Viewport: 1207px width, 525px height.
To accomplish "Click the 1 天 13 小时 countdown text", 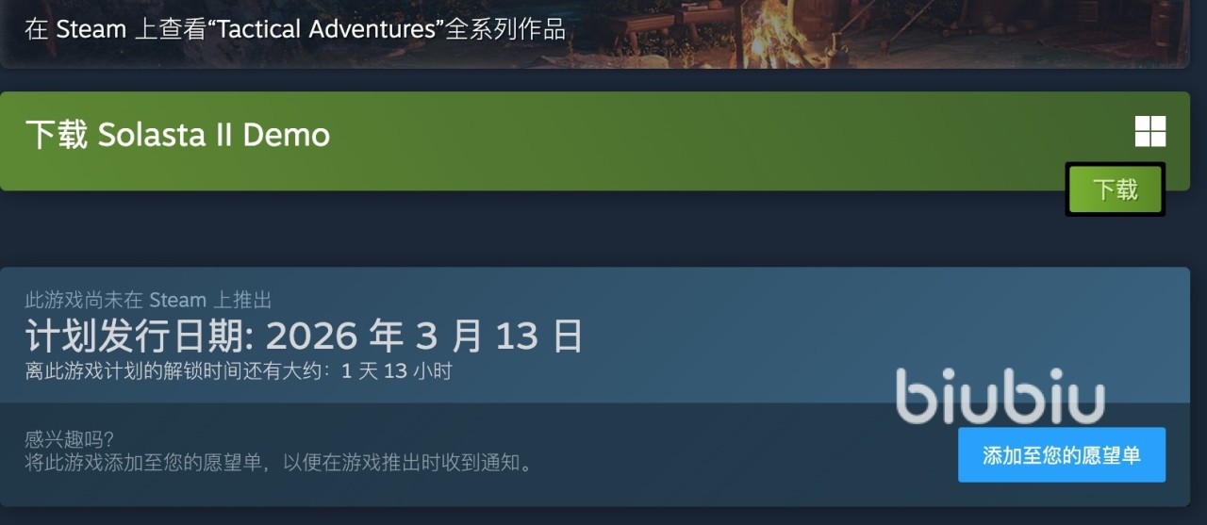I will click(397, 371).
